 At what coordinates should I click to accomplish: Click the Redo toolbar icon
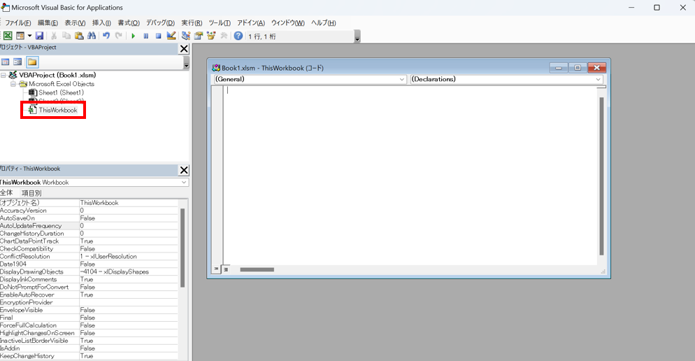[x=119, y=36]
